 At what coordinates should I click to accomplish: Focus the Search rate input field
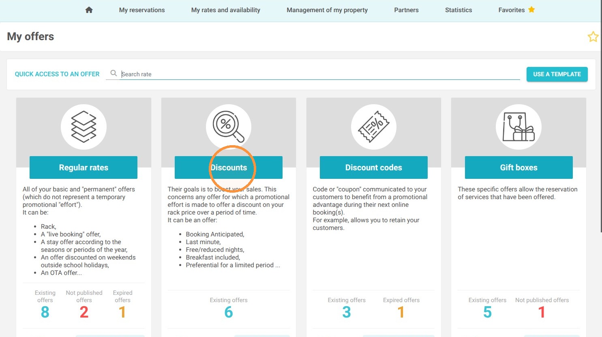[x=320, y=74]
